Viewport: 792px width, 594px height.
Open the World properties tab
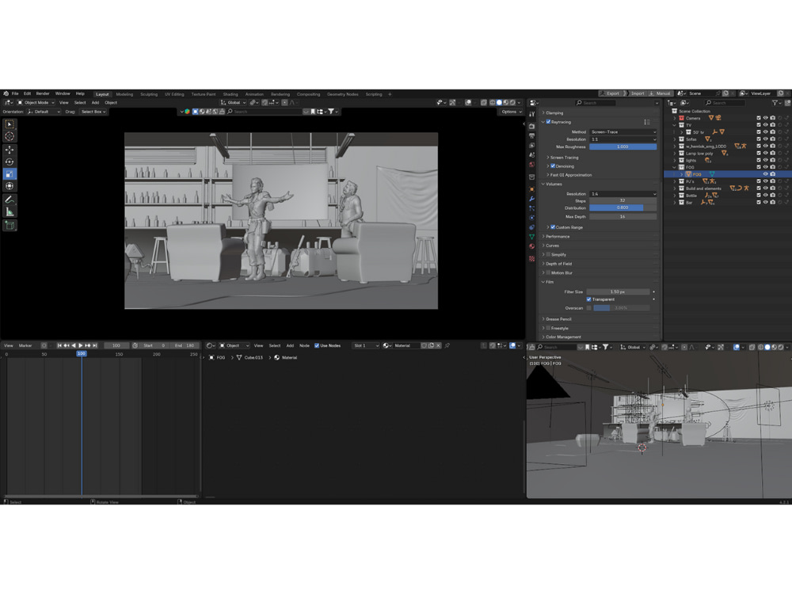pos(532,165)
